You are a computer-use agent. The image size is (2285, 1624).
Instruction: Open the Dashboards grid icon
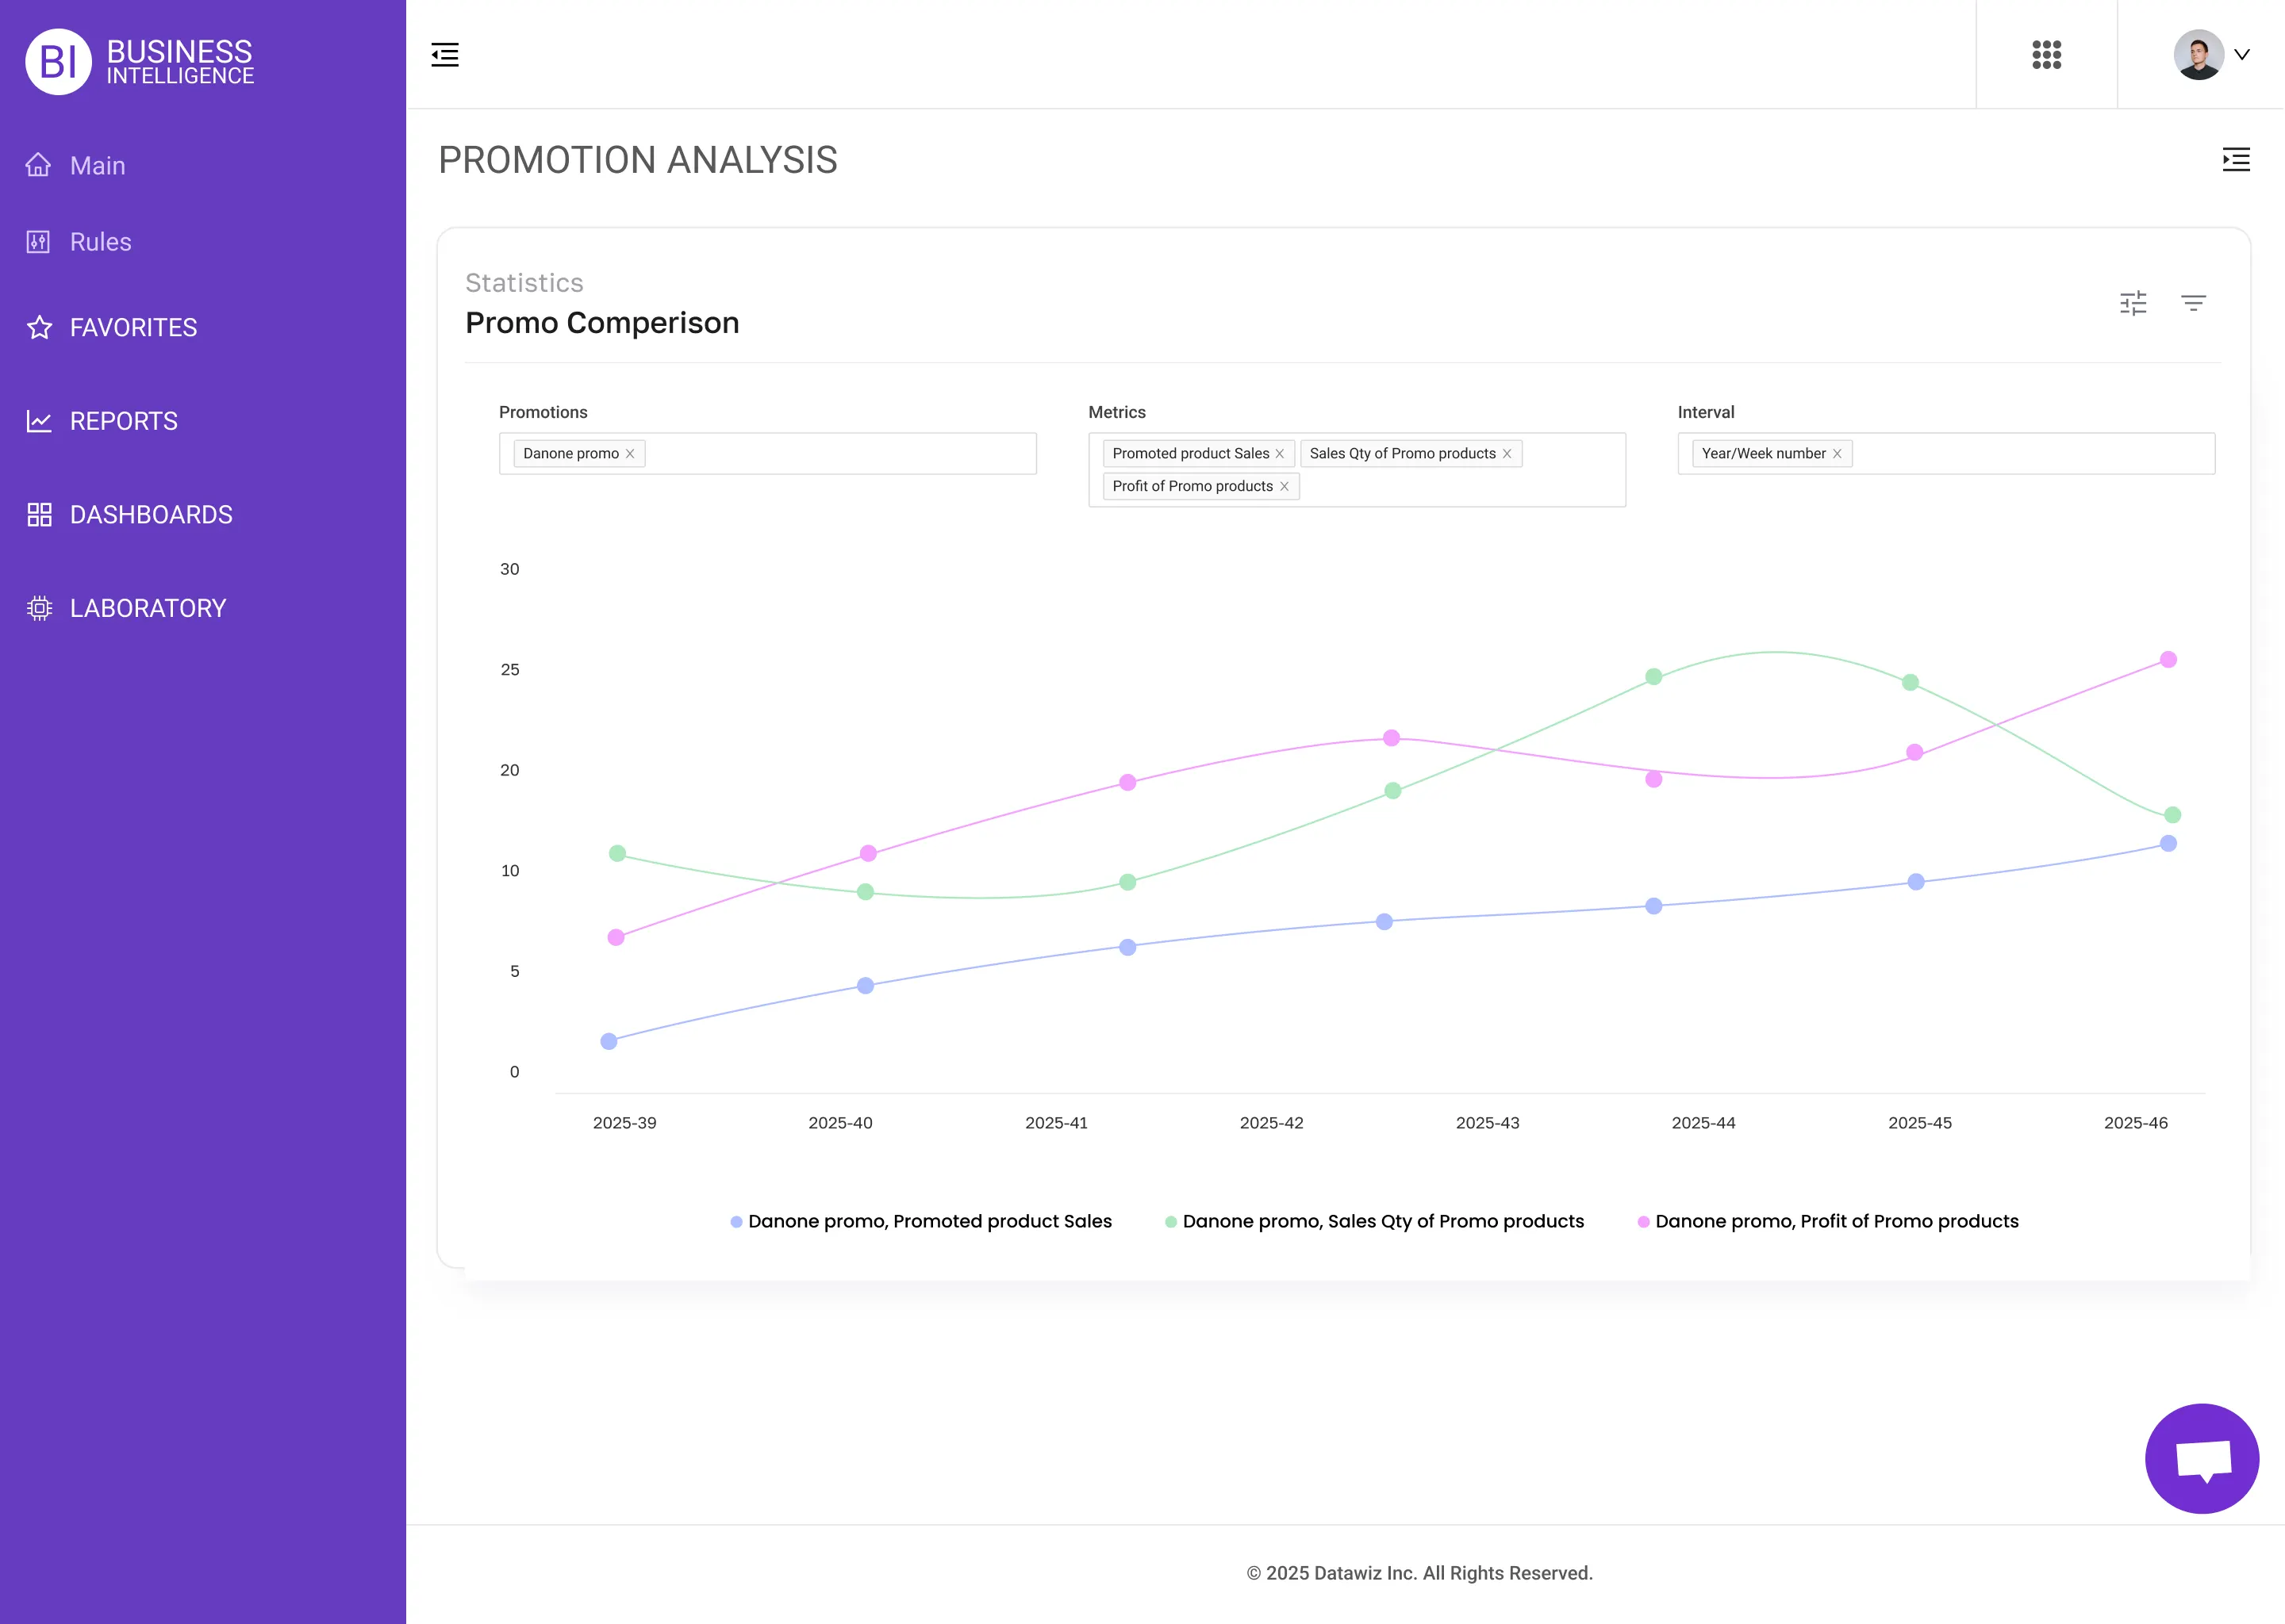[38, 514]
